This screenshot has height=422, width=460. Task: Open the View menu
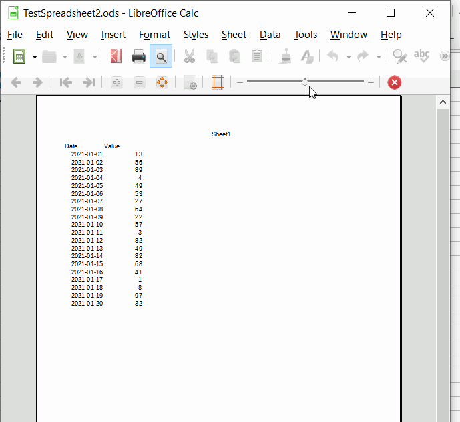tap(77, 35)
